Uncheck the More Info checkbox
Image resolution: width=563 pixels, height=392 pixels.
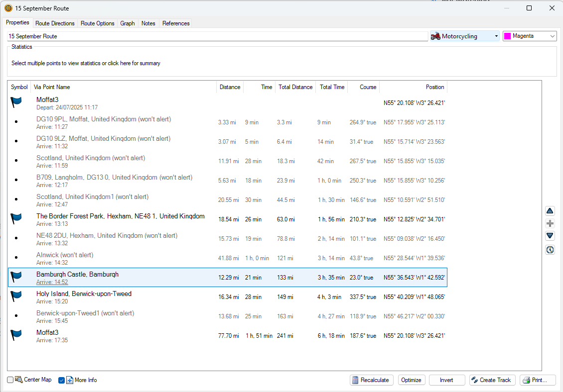(x=61, y=380)
